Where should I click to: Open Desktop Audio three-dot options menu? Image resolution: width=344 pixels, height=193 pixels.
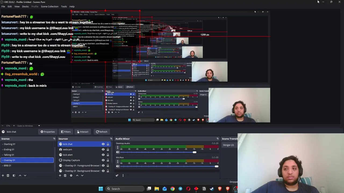[117, 148]
